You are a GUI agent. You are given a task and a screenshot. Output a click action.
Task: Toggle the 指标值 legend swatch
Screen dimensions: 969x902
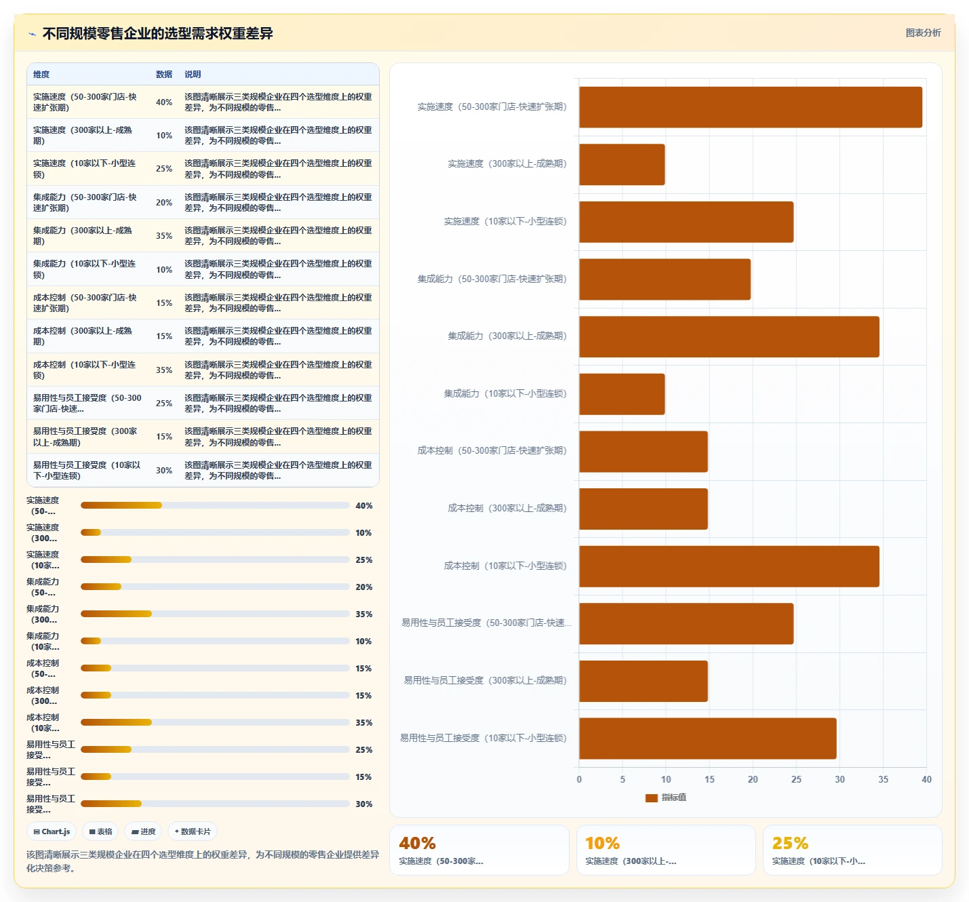pyautogui.click(x=652, y=798)
